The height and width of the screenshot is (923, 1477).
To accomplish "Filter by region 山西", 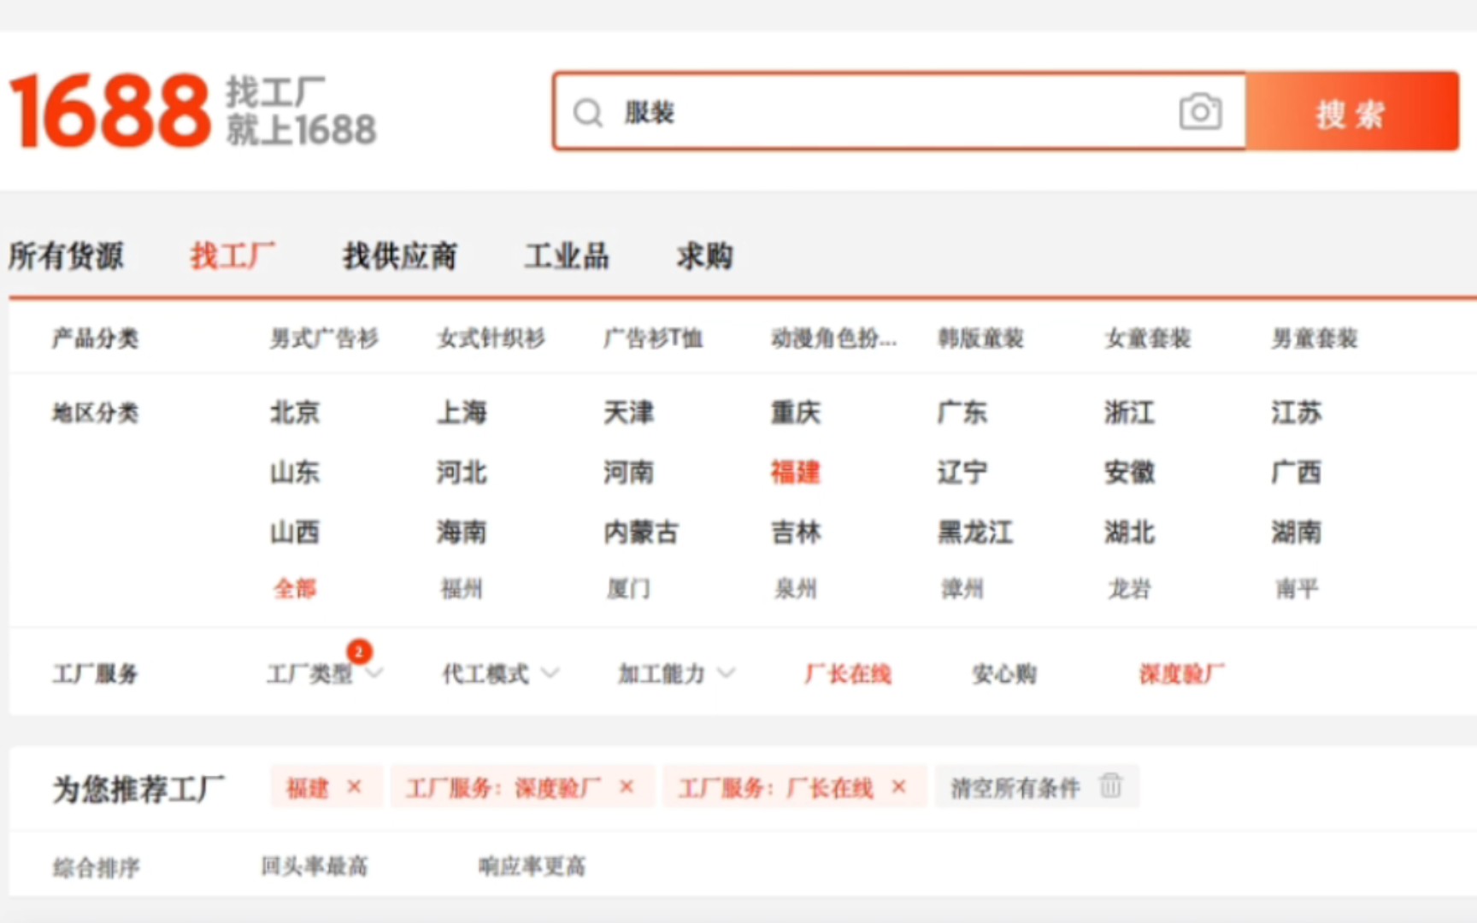I will click(x=295, y=532).
